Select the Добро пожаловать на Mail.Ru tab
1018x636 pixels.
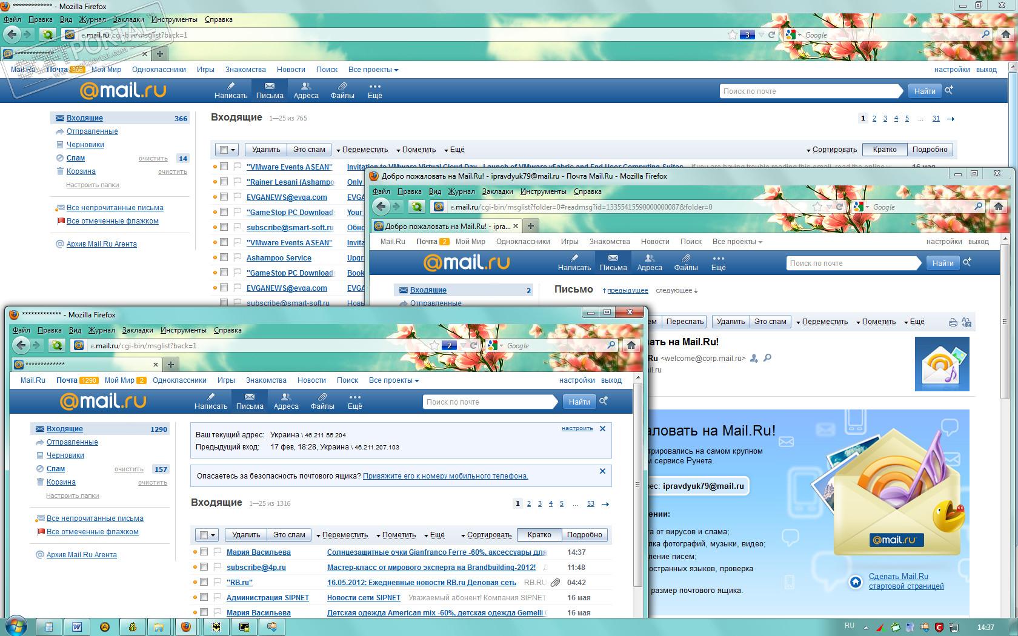(x=447, y=227)
